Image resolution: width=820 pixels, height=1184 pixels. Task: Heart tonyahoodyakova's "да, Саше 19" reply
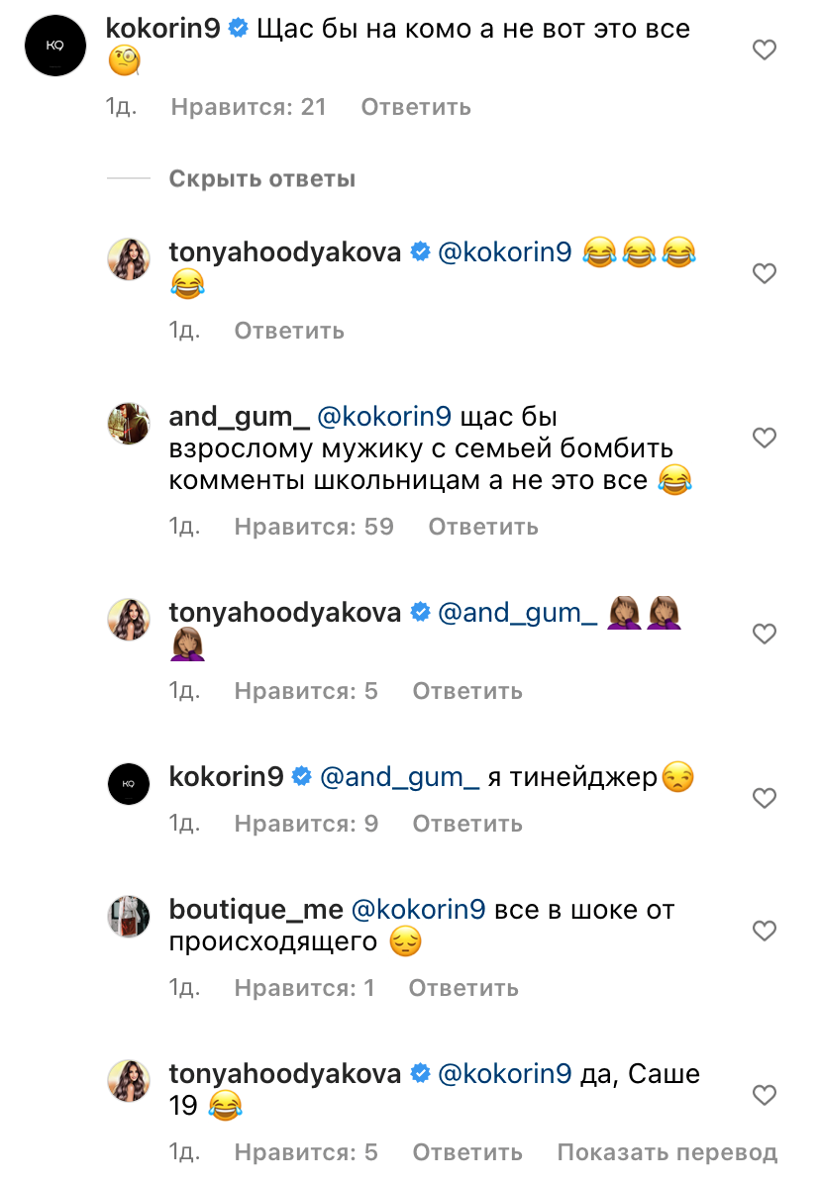[765, 1095]
